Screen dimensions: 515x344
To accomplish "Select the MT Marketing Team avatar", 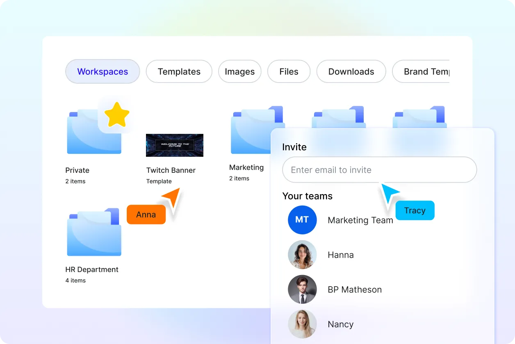I will [x=302, y=220].
